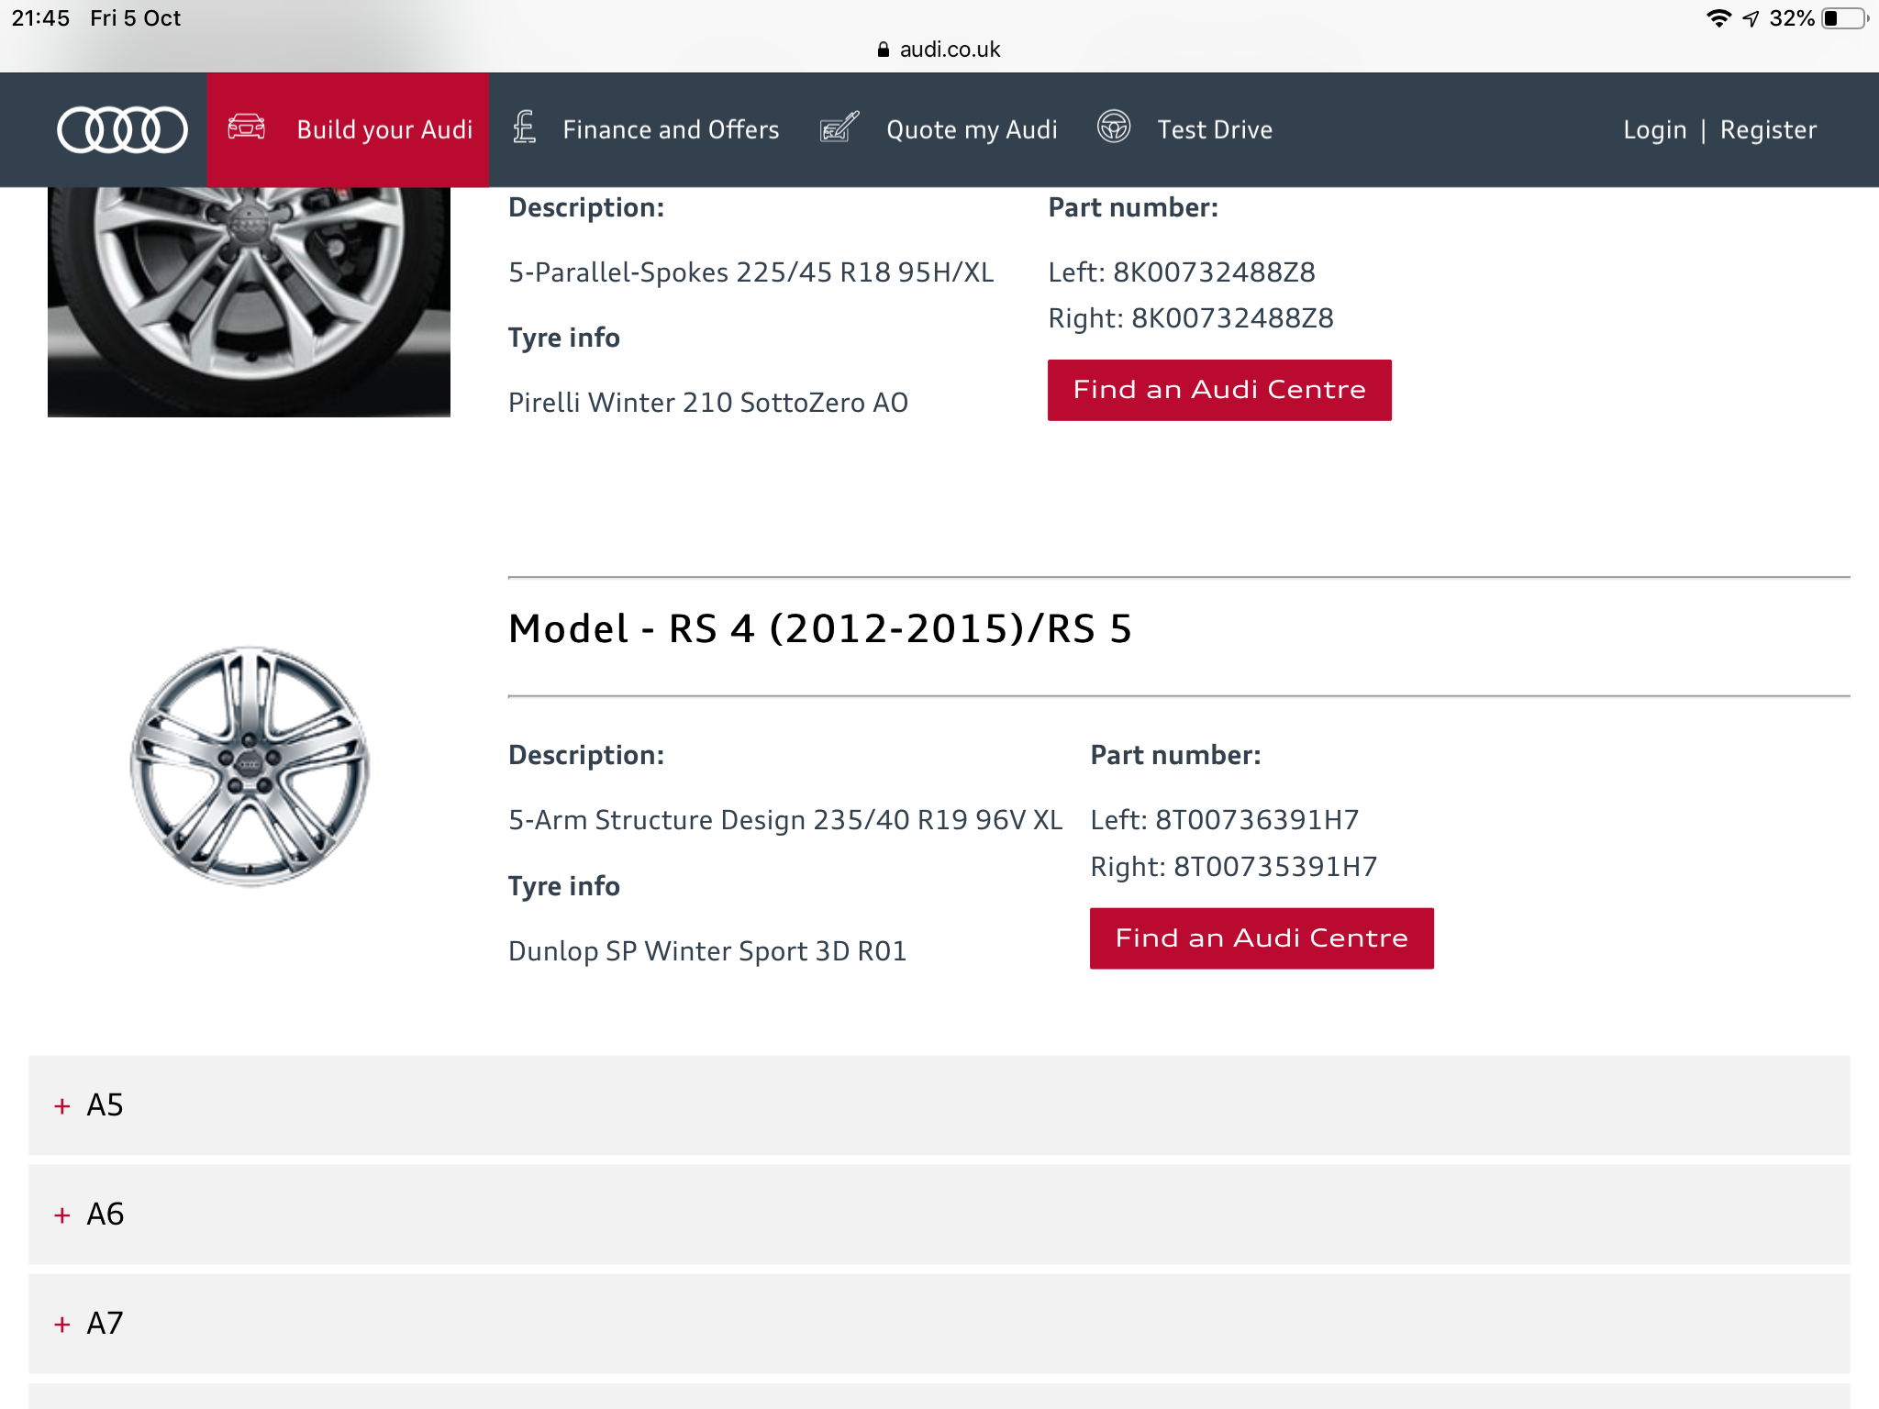Click the Tyre info label above Dunlop tyre

coord(564,886)
